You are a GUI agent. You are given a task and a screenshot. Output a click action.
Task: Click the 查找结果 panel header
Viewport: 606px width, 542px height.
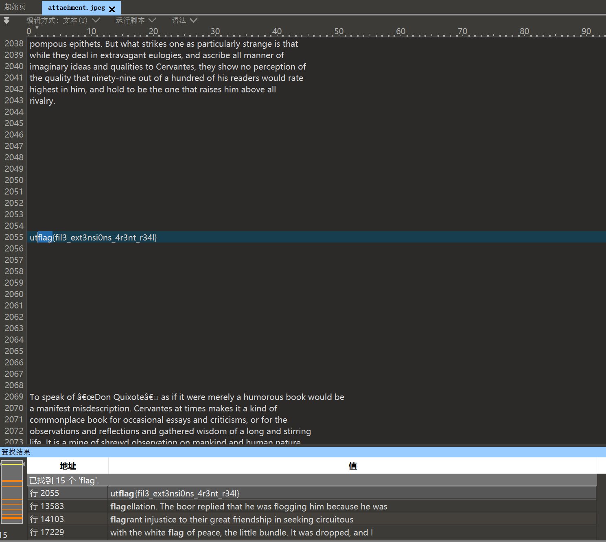(15, 452)
